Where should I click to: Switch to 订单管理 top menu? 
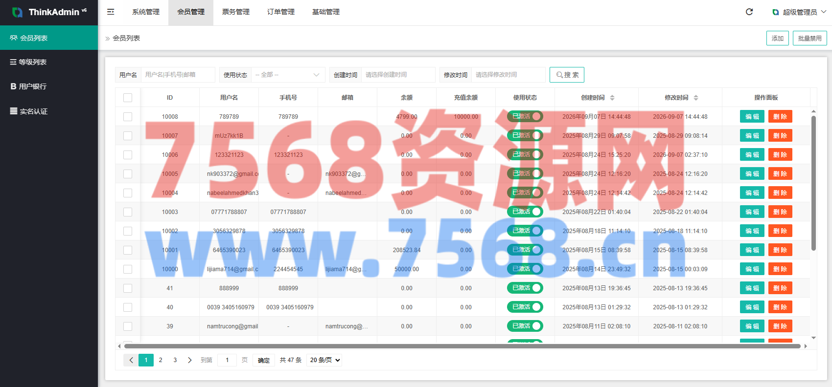[281, 12]
